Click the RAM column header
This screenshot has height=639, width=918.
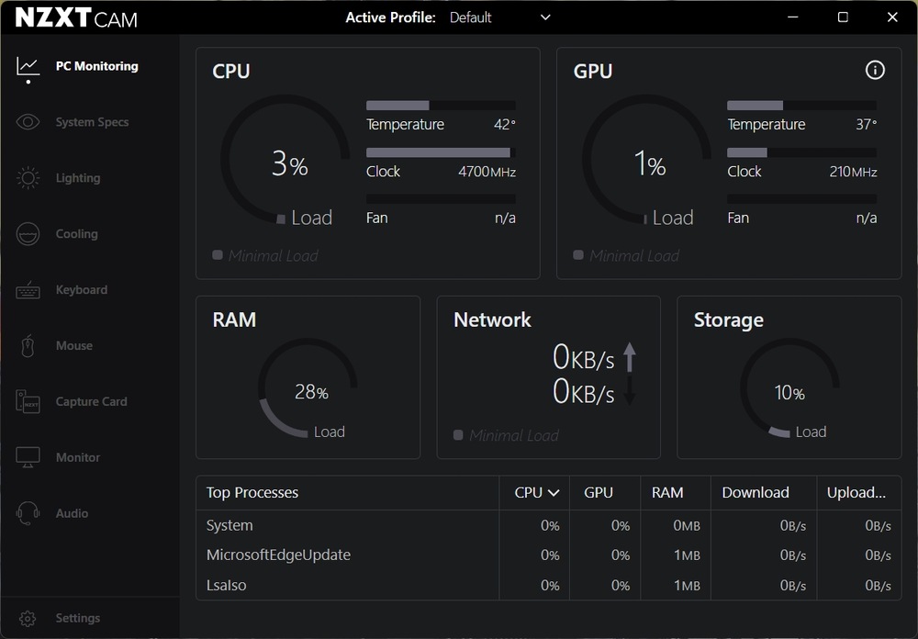[x=667, y=493]
